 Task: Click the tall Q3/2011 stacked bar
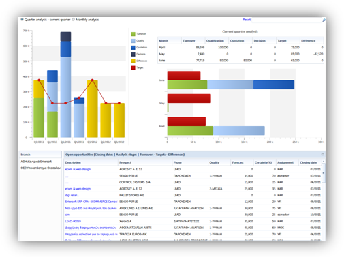[65, 85]
